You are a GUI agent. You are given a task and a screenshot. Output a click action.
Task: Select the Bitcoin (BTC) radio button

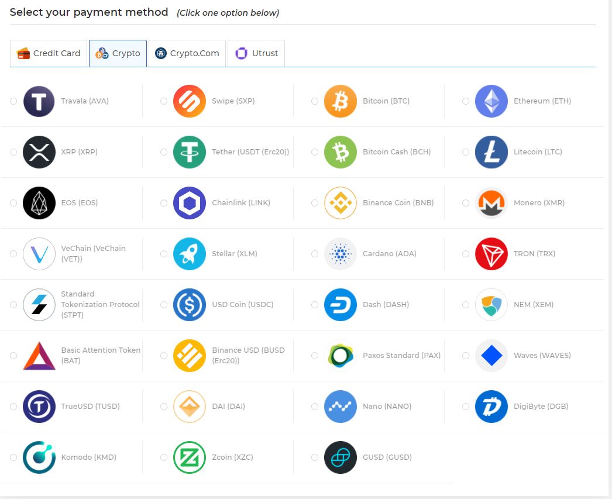tap(315, 101)
